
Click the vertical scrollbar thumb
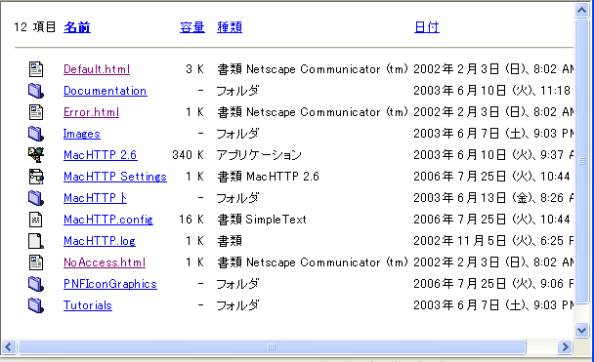[581, 162]
